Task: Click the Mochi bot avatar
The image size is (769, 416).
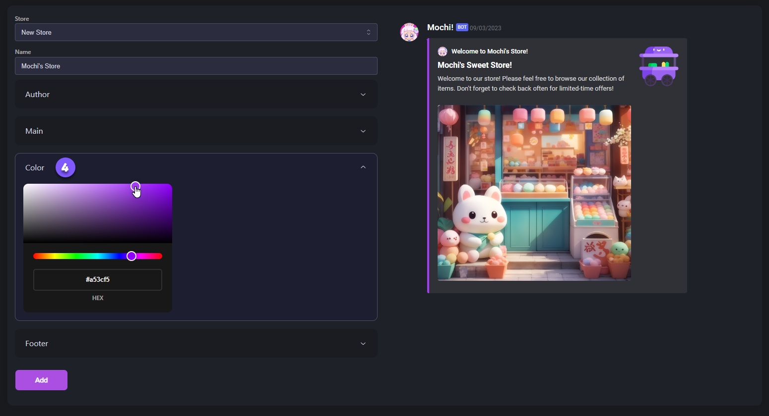Action: tap(409, 32)
